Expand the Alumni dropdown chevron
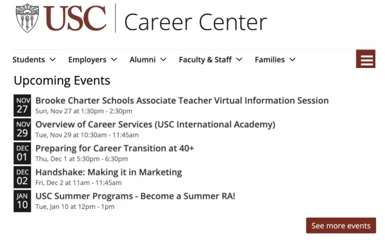 [x=164, y=60]
